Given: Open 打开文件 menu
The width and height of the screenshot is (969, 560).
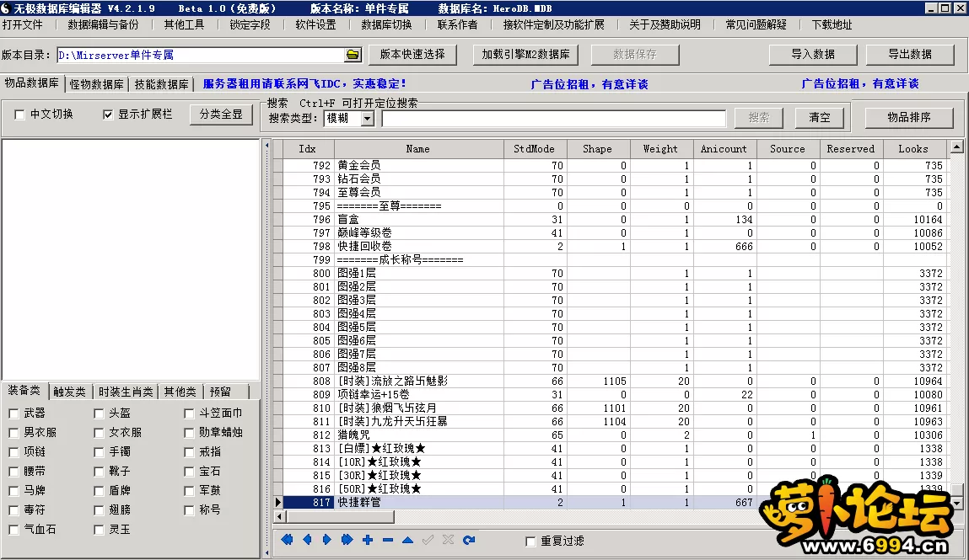Looking at the screenshot, I should pos(23,24).
